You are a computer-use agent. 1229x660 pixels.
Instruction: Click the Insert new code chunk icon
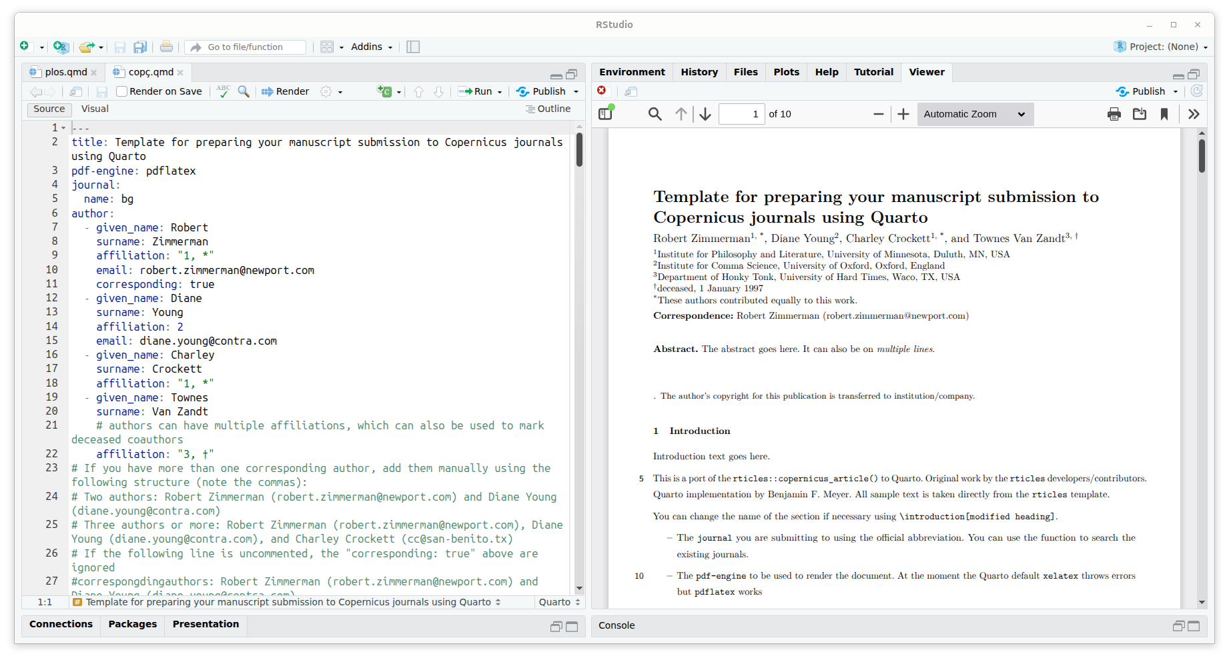click(x=385, y=91)
